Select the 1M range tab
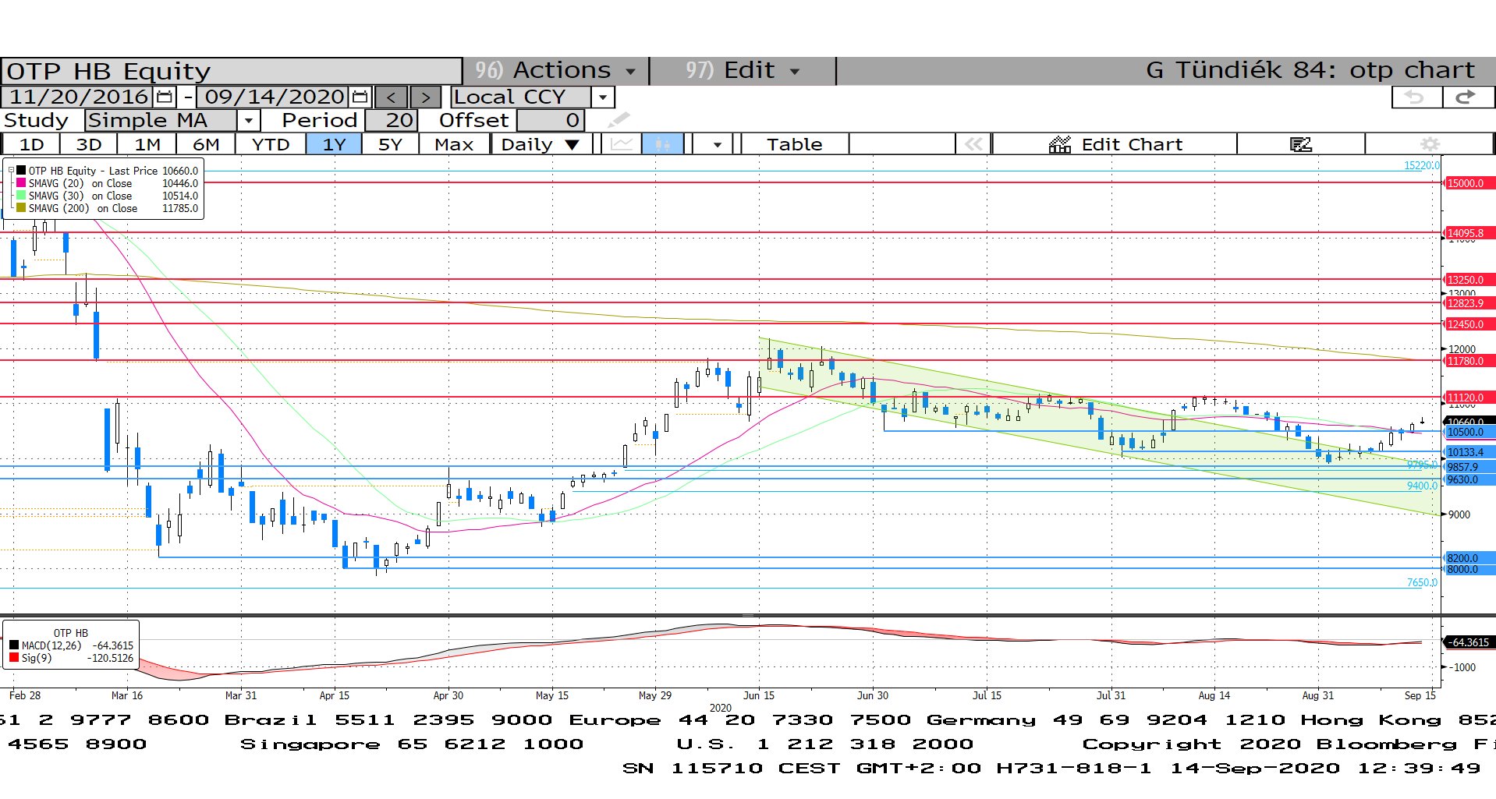This screenshot has width=1496, height=799. tap(147, 144)
